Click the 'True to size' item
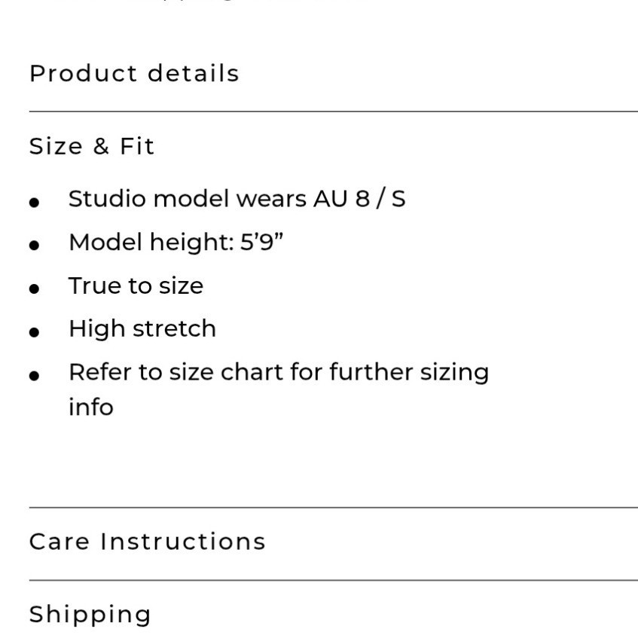This screenshot has height=638, width=638. click(136, 285)
